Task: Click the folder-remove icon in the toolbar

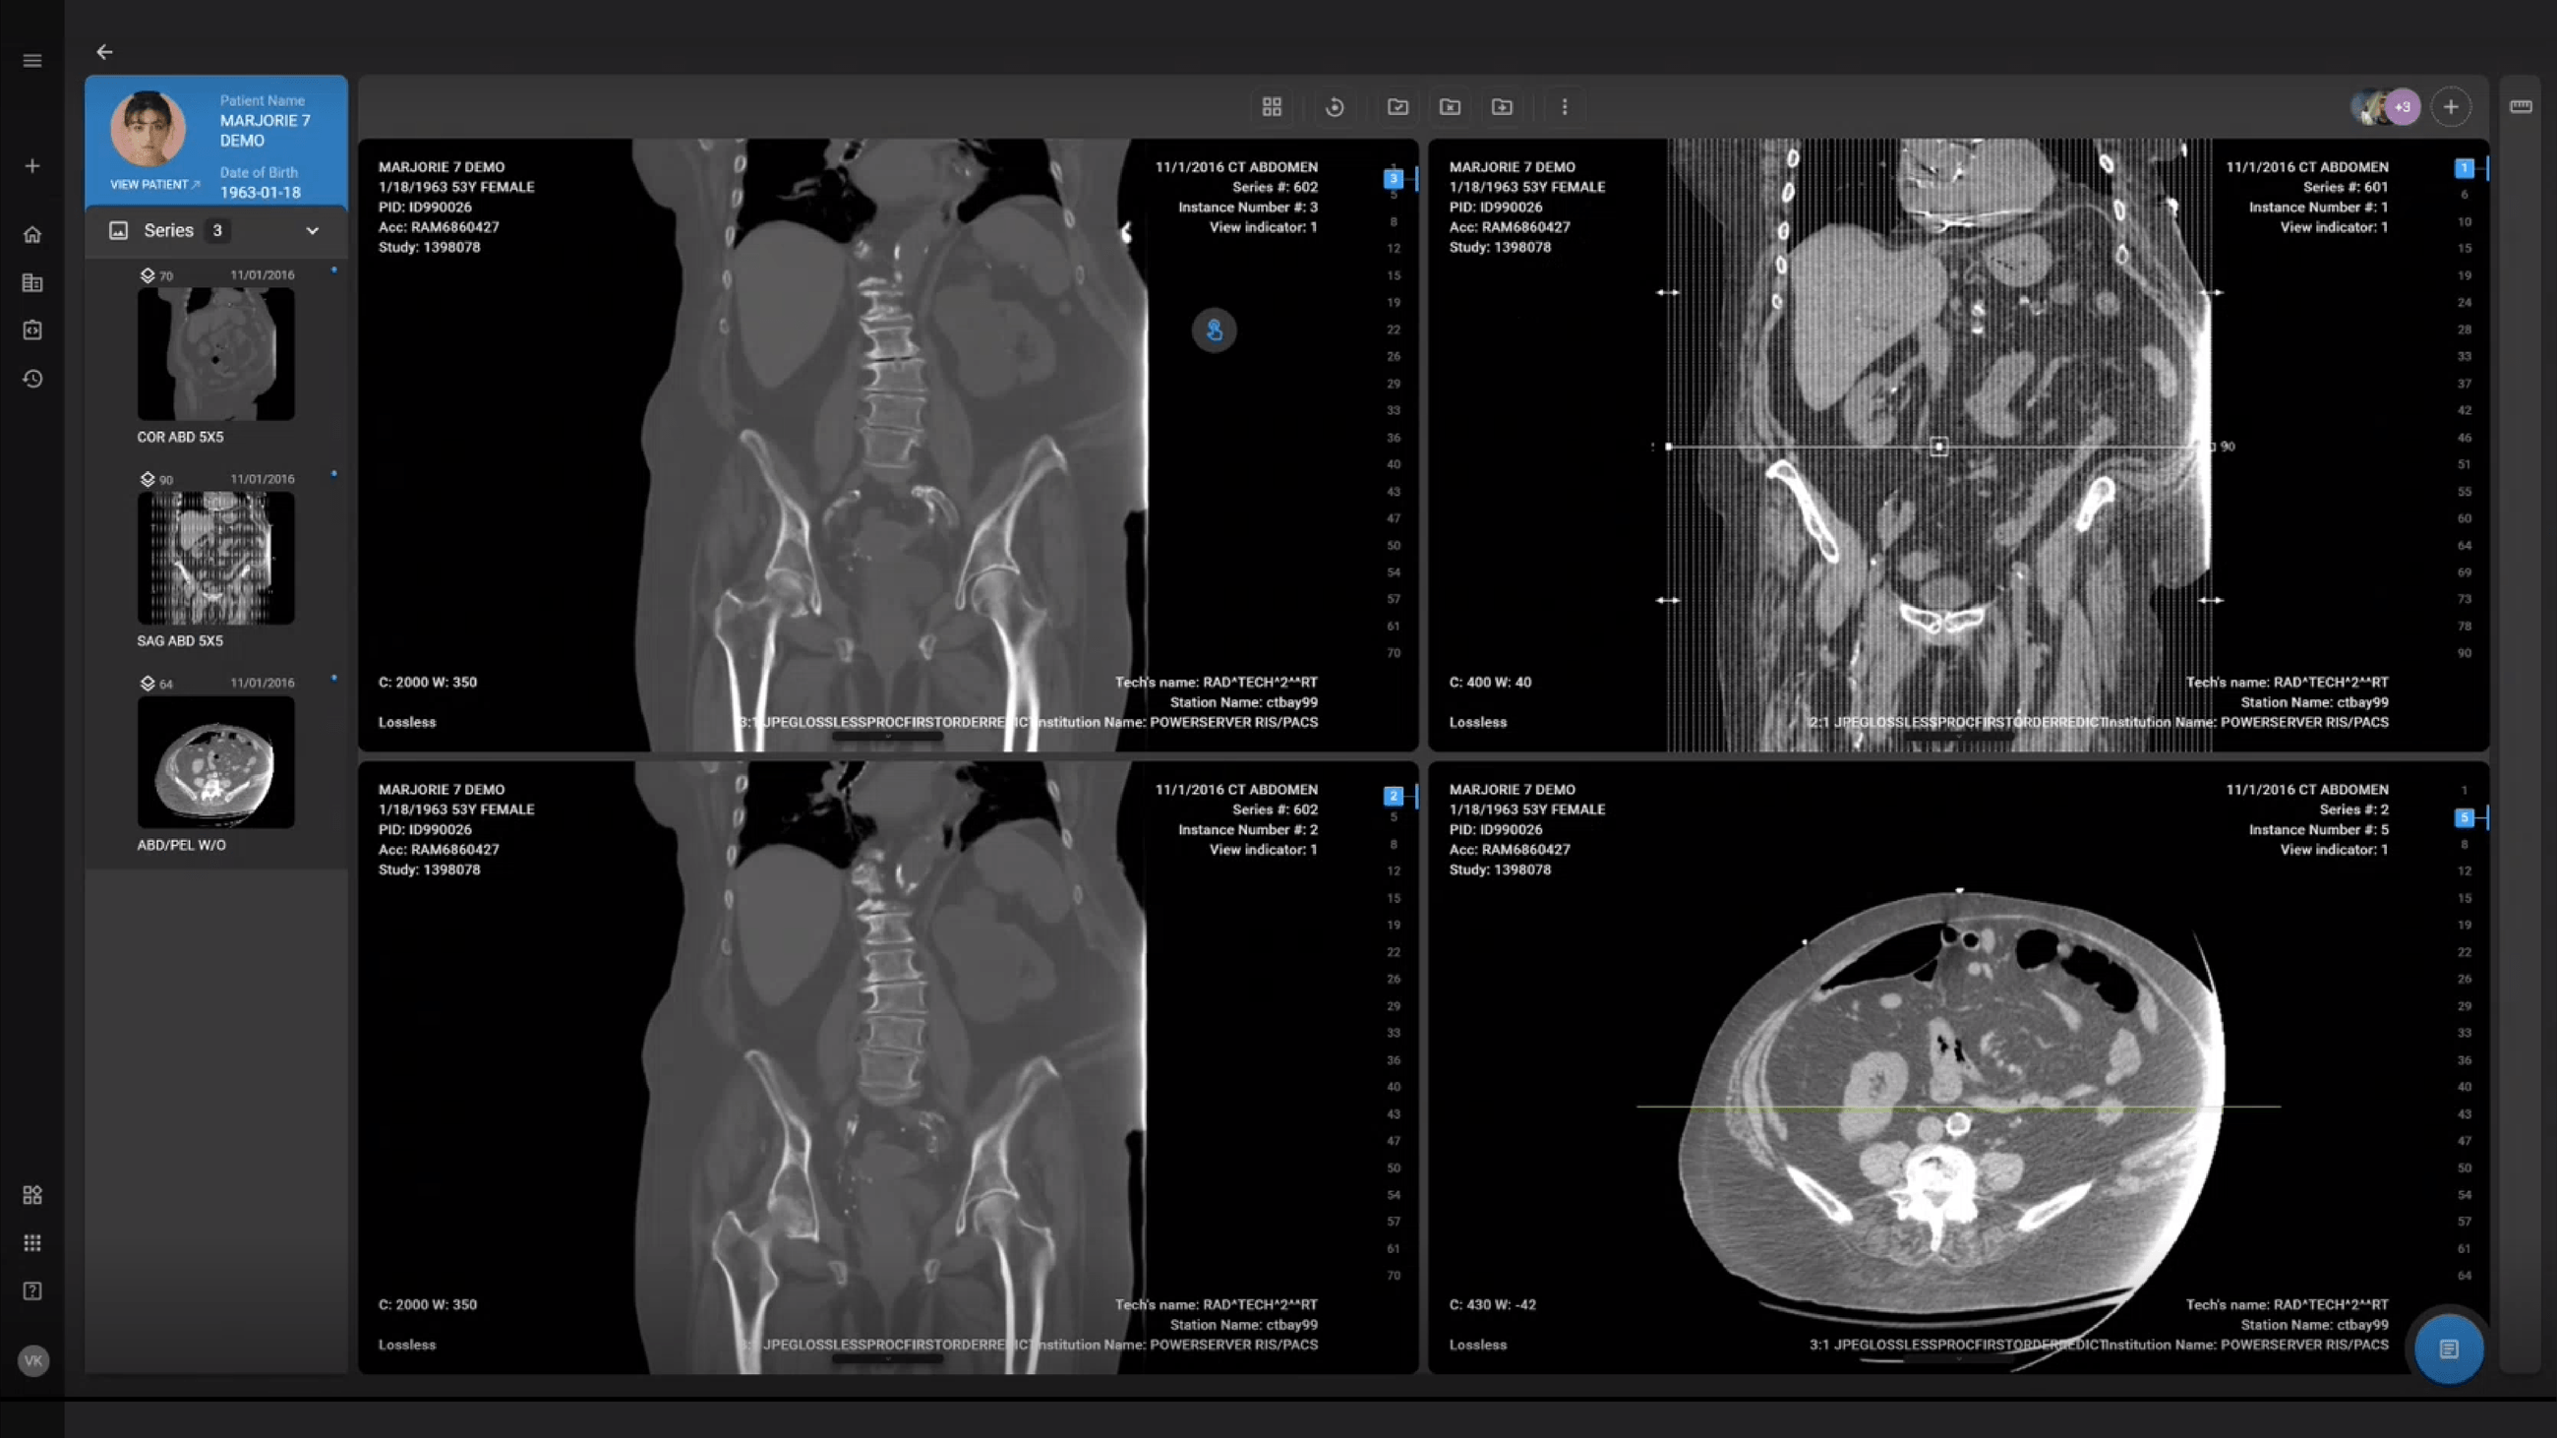Action: pos(1451,106)
